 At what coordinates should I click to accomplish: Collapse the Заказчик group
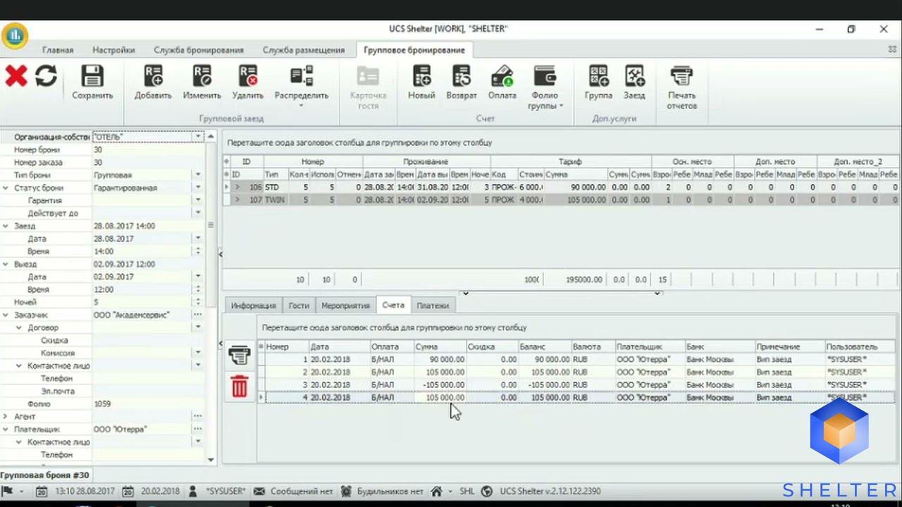tap(6, 315)
